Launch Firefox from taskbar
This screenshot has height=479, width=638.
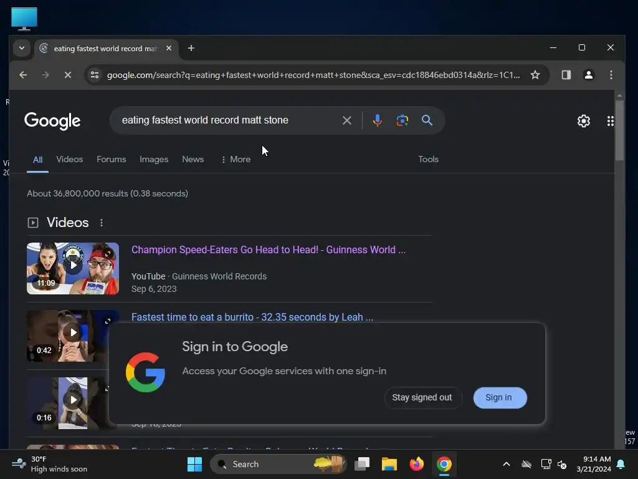(416, 464)
